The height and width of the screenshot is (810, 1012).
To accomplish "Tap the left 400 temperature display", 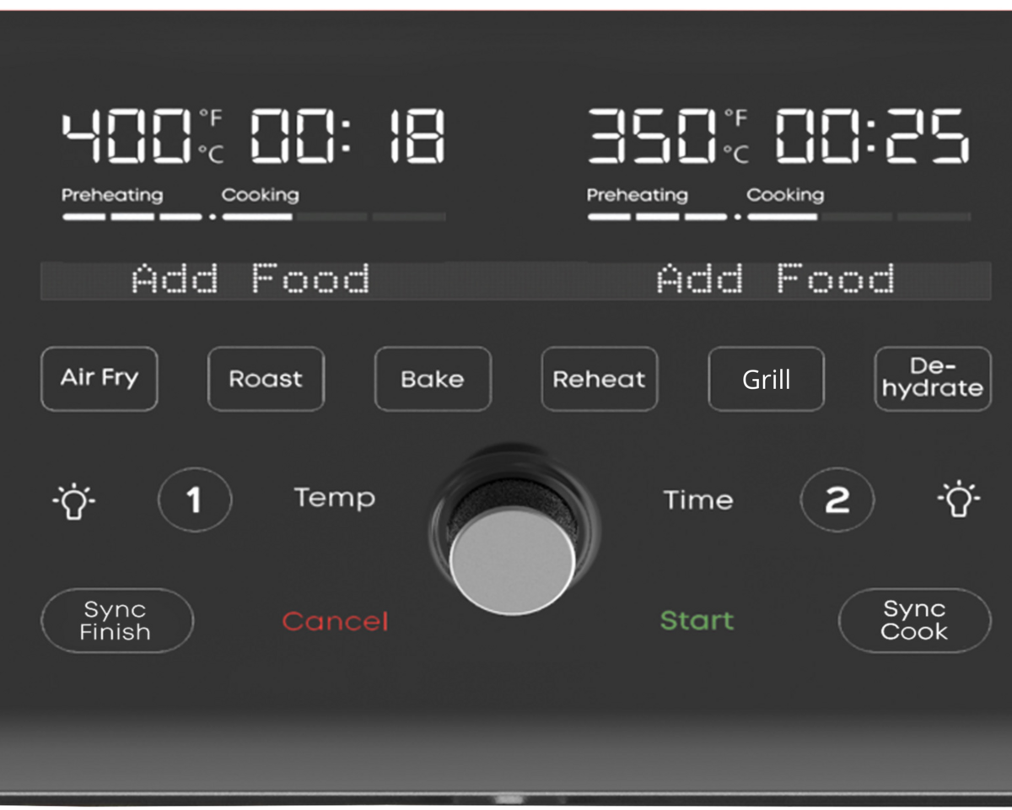I will (x=127, y=136).
